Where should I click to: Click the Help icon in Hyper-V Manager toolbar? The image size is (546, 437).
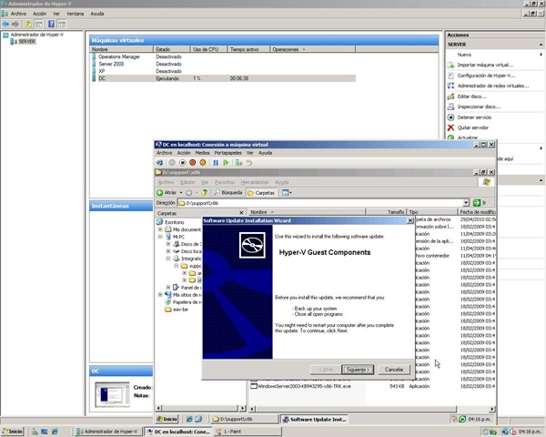point(51,24)
